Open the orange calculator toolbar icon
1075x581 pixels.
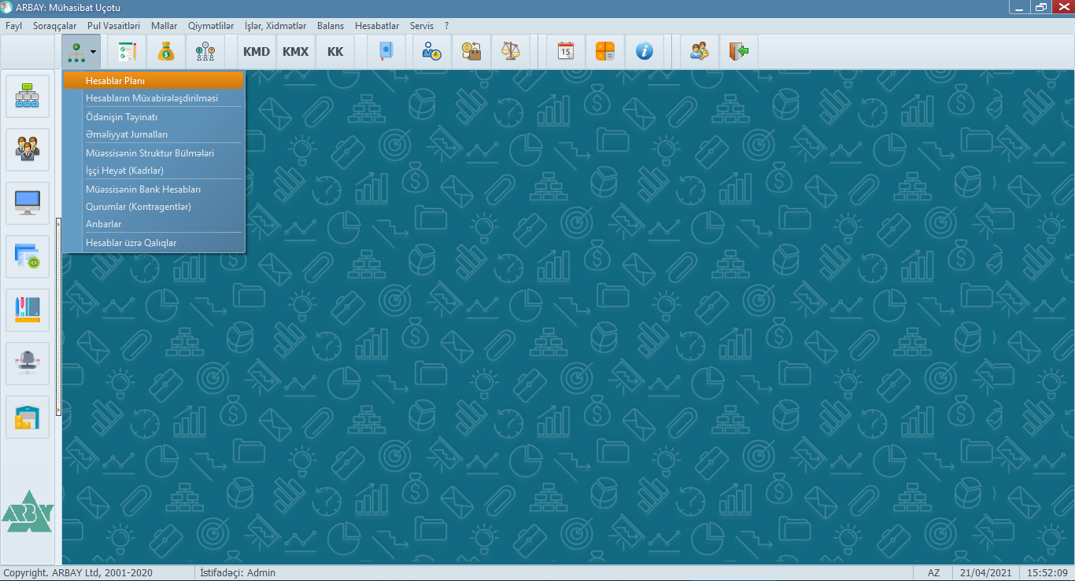(x=605, y=52)
